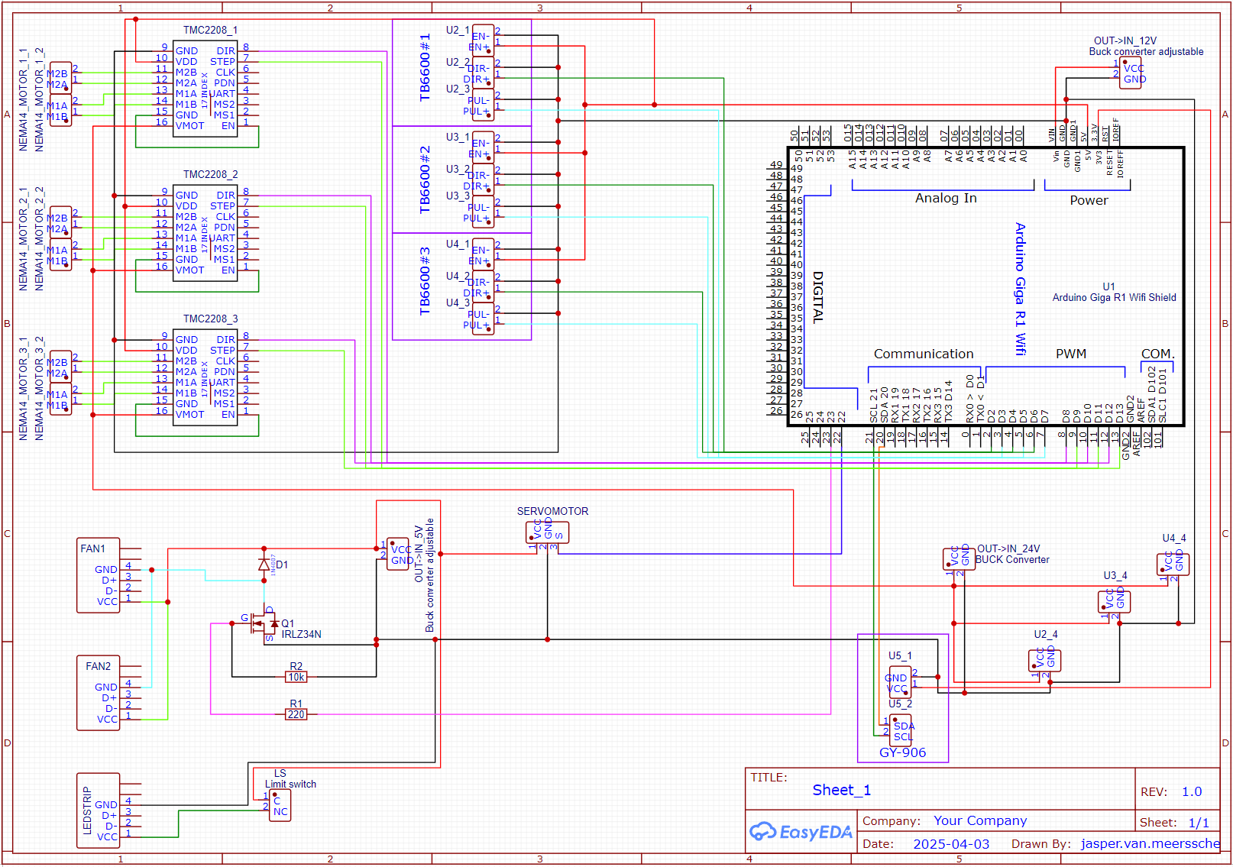Viewport: 1233px width, 867px height.
Task: Click the Drawn By name jasper.van.meerssche
Action: tap(1150, 843)
